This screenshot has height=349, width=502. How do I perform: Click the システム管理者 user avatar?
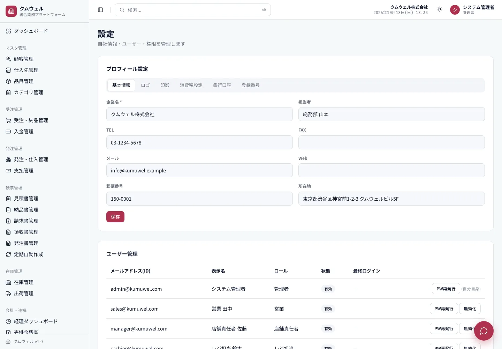(x=455, y=10)
